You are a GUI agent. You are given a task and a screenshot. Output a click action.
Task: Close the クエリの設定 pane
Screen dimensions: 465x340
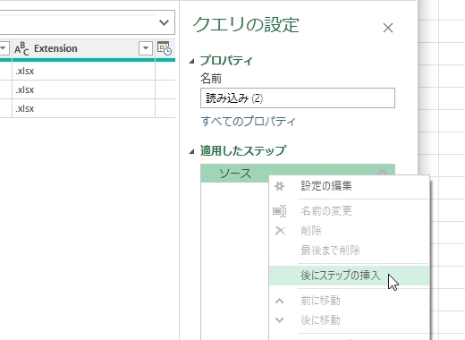(x=388, y=28)
